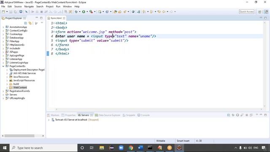Image resolution: width=270 pixels, height=152 pixels.
Task: Open Word from the taskbar
Action: click(x=140, y=148)
